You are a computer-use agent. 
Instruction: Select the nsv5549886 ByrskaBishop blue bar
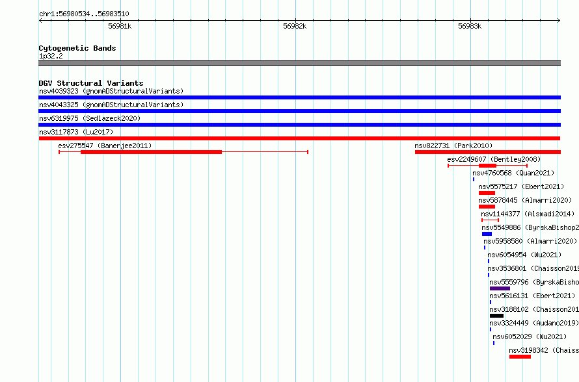[x=487, y=234]
